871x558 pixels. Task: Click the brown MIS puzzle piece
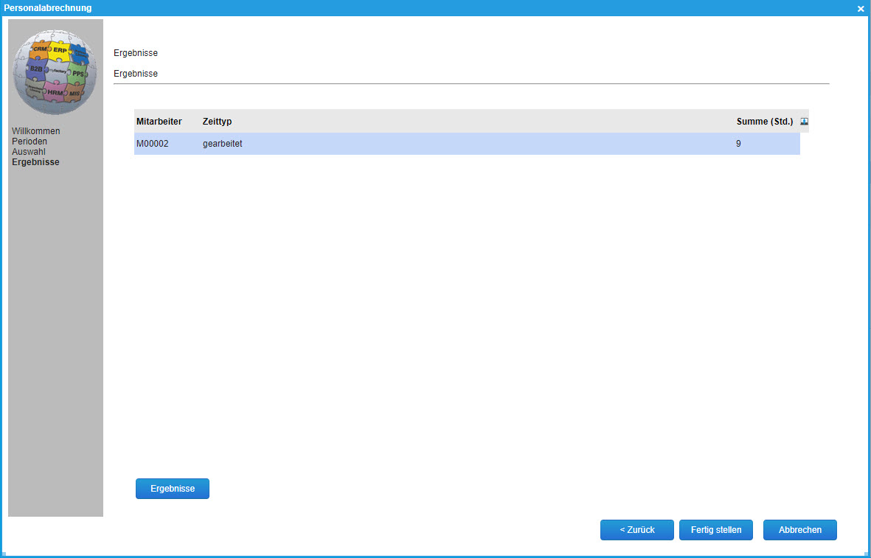click(x=74, y=94)
